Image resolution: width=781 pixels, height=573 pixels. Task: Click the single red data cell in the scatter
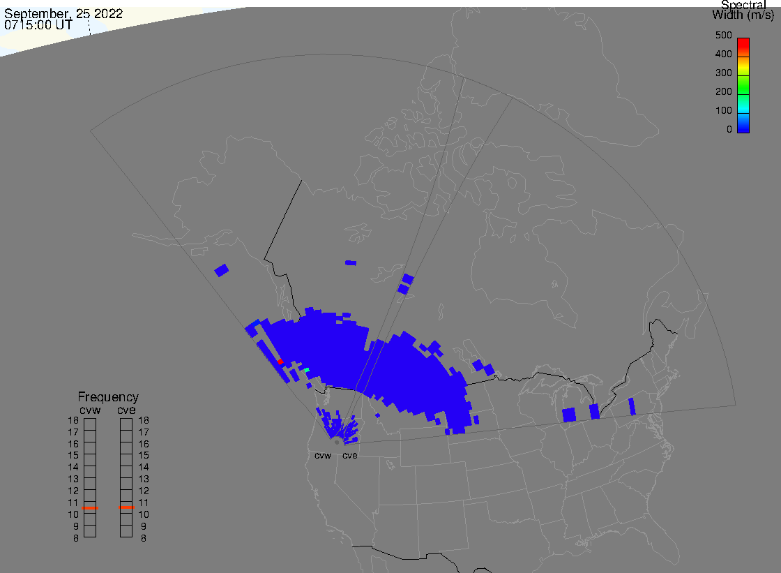(280, 362)
